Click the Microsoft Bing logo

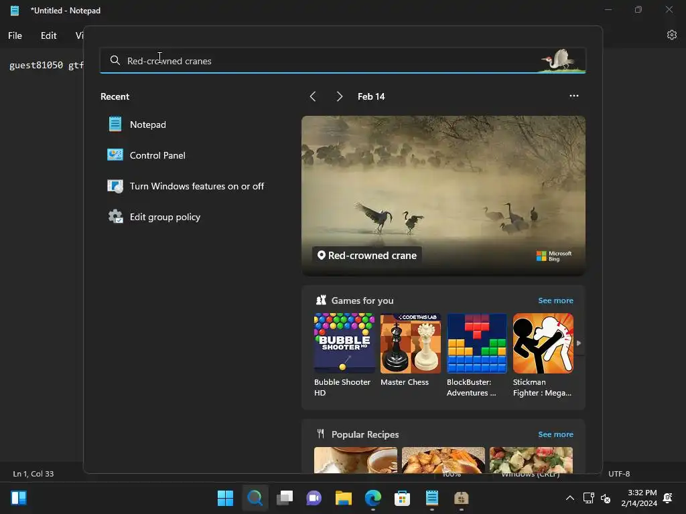(x=554, y=256)
